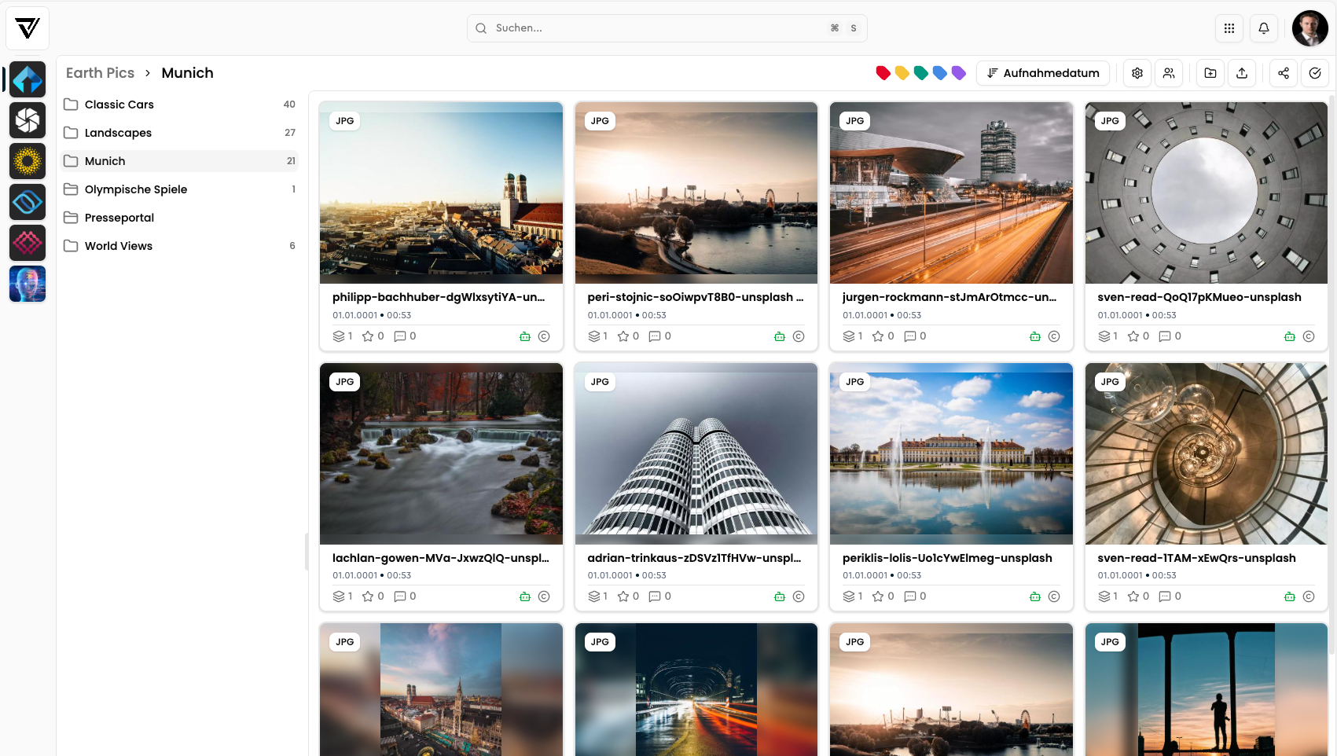Viewport: 1337px width, 756px height.
Task: Filter by the red color tag
Action: (x=883, y=73)
